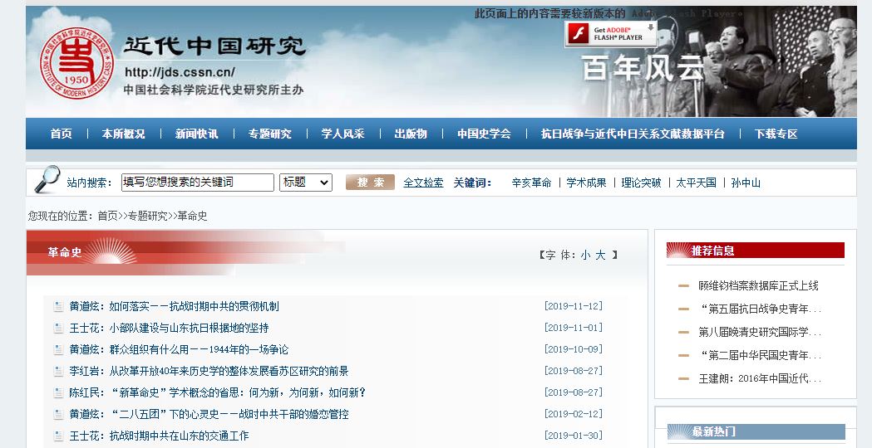Click the 辛亥革命 keyword link
Image resolution: width=872 pixels, height=448 pixels.
[531, 183]
